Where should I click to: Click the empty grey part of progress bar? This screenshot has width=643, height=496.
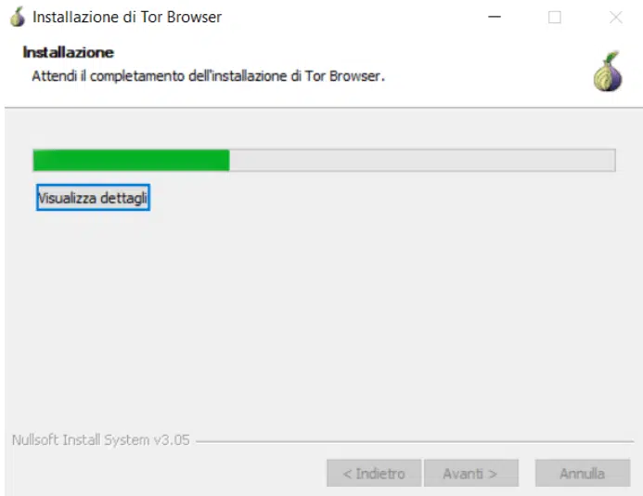(x=422, y=160)
